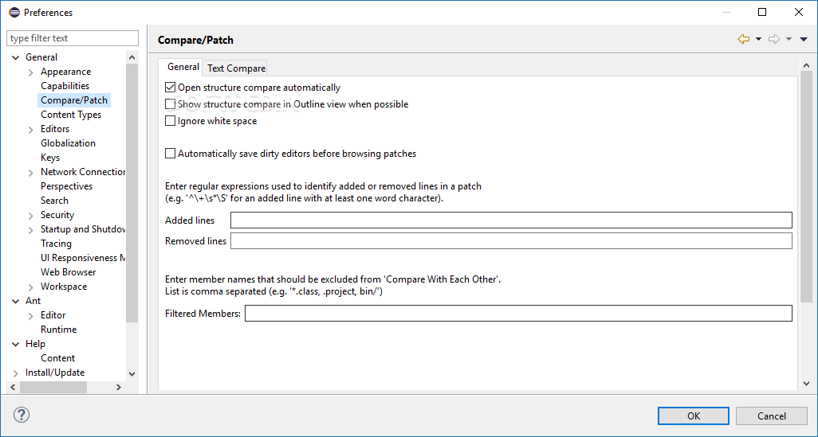Click the help question mark icon
Screen dimensions: 818x437
[x=22, y=415]
